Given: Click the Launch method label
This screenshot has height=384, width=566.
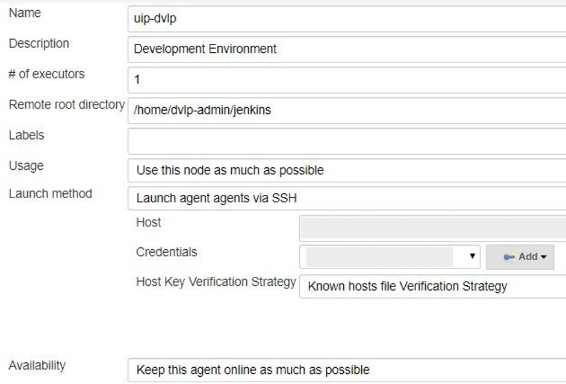Looking at the screenshot, I should (x=50, y=194).
